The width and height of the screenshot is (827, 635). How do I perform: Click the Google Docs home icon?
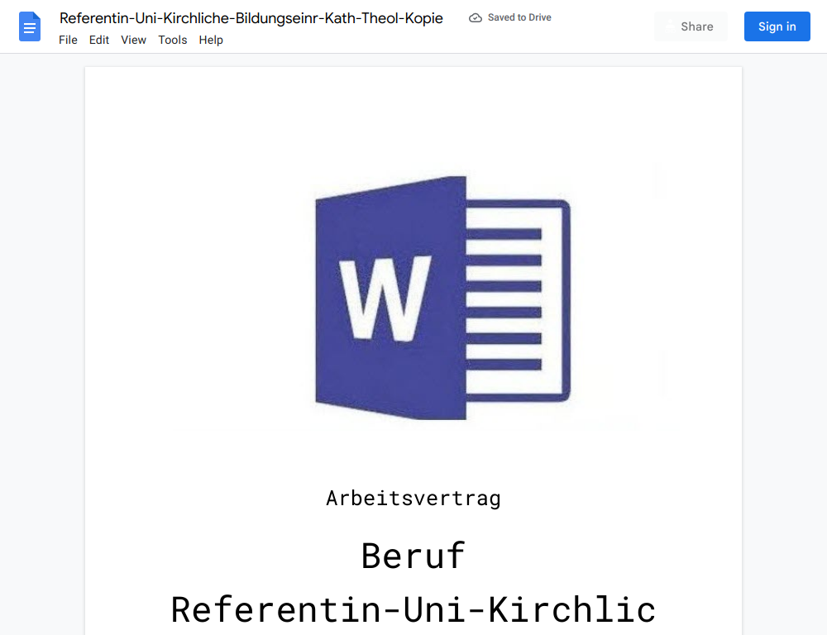[x=30, y=26]
